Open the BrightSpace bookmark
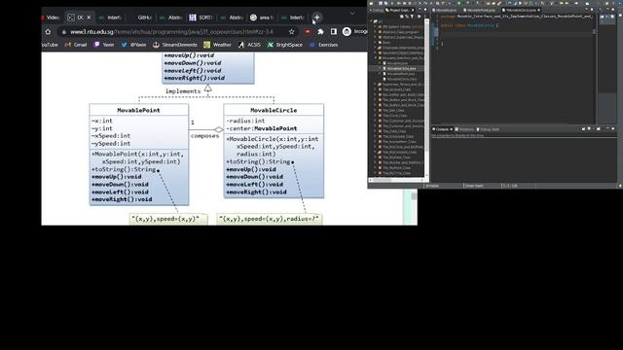Screen dimensions: 623x350 click(x=285, y=45)
